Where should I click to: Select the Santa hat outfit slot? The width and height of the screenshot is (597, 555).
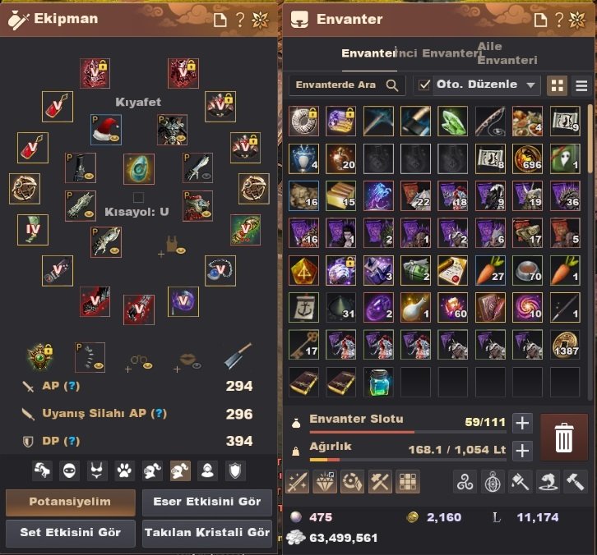pos(106,130)
